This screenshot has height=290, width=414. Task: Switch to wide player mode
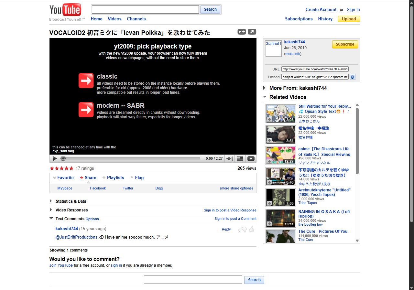242,32
